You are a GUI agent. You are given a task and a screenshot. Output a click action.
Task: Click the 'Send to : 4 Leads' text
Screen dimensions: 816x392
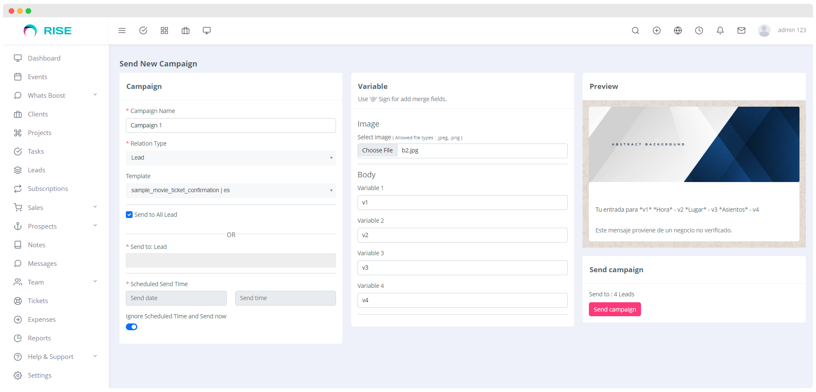tap(612, 294)
